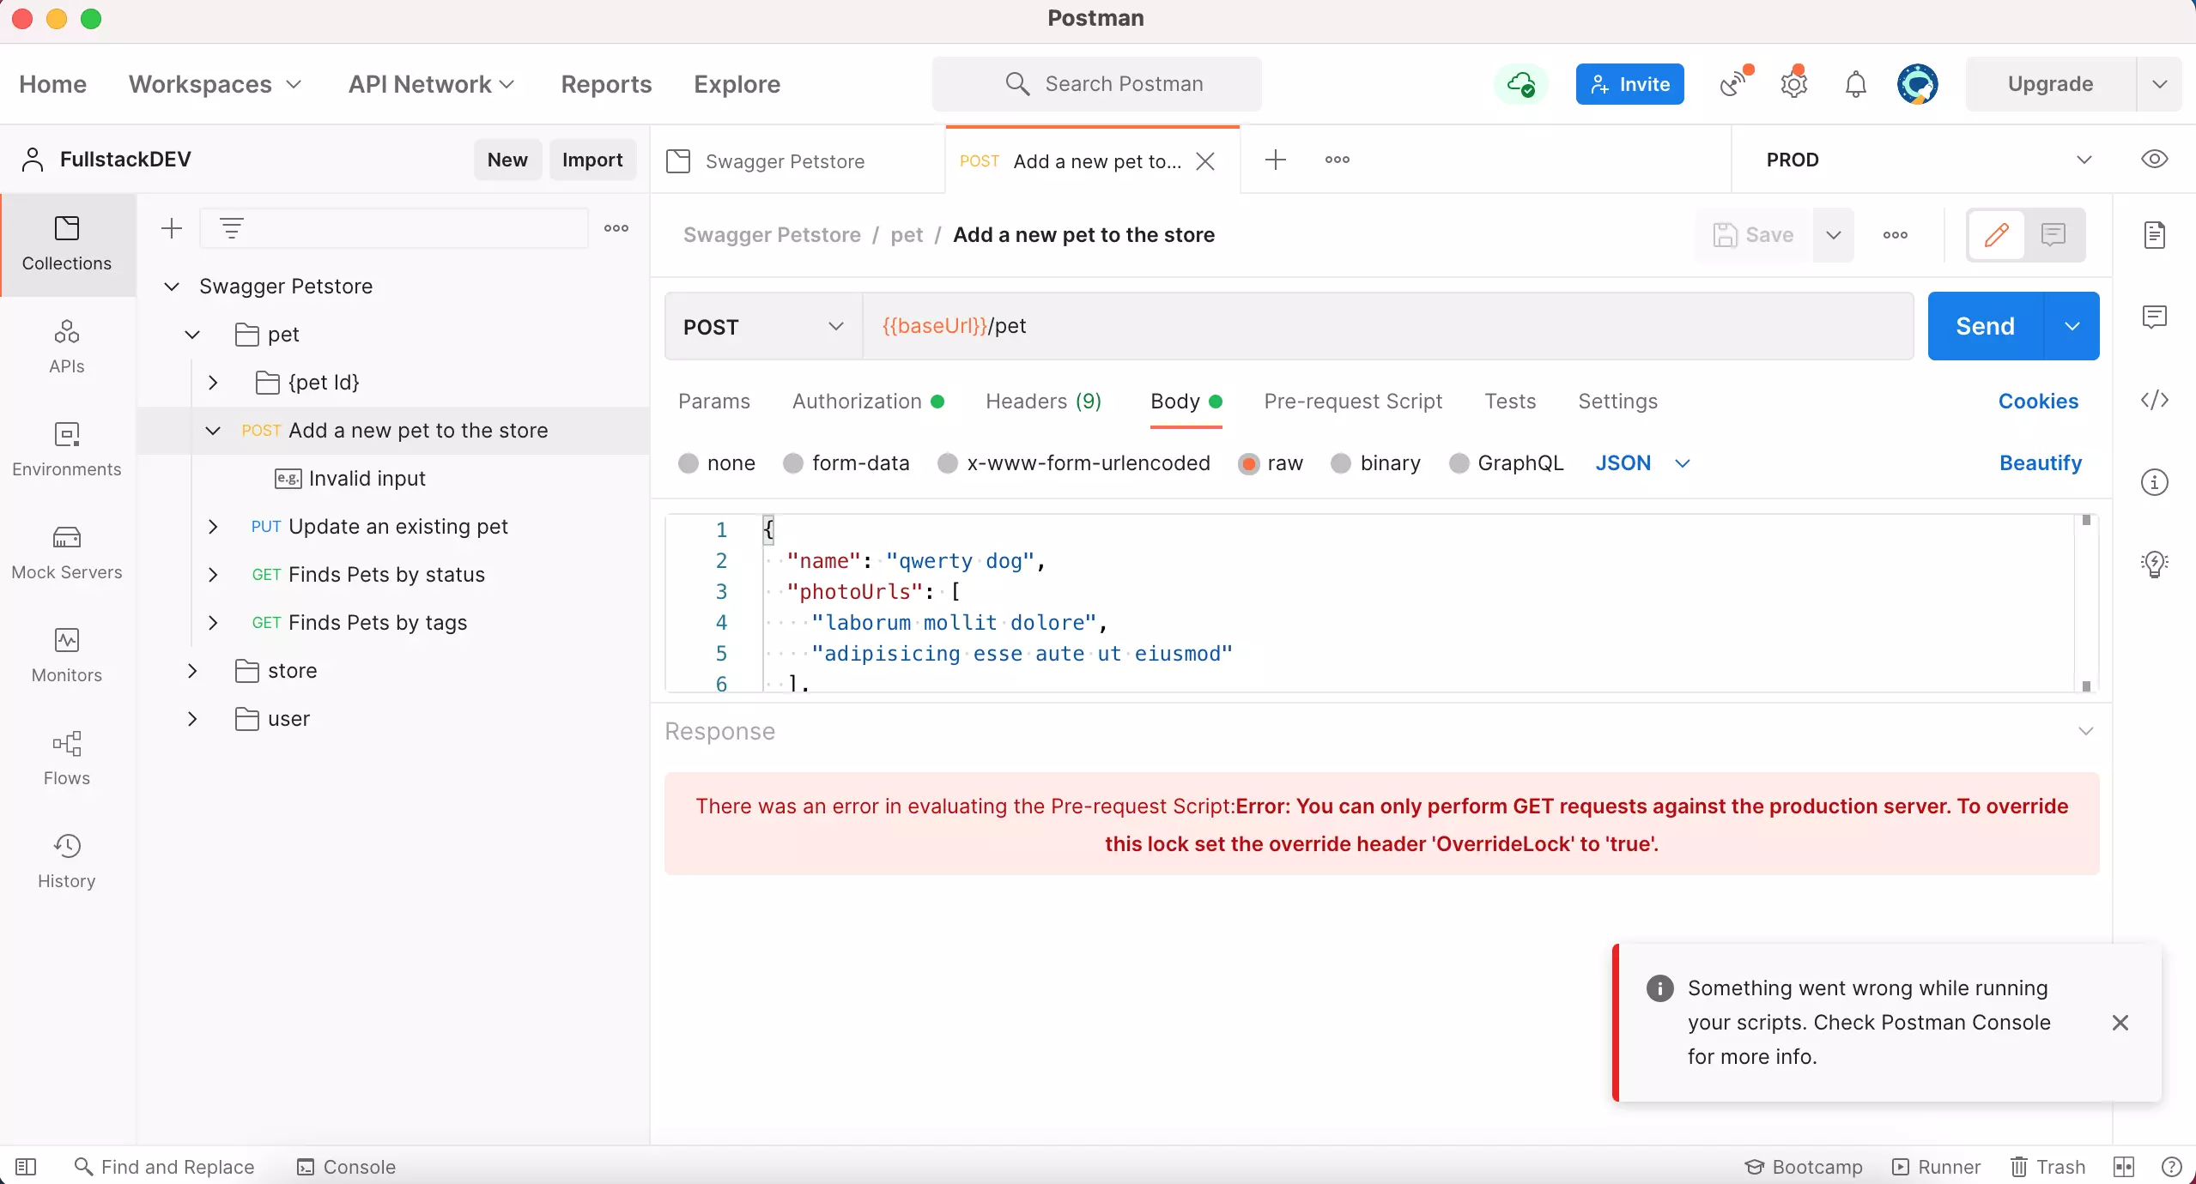Open the Mock Servers sidebar panel
This screenshot has width=2196, height=1184.
coord(67,553)
